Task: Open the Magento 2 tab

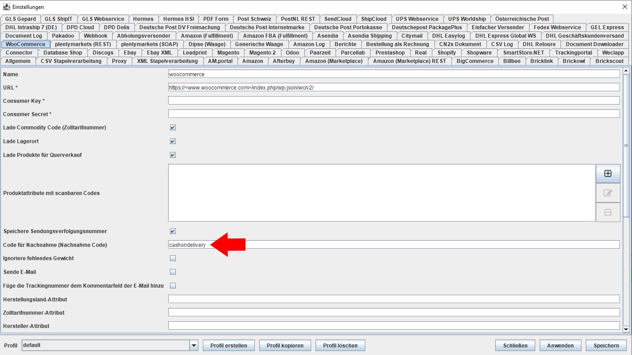Action: pyautogui.click(x=262, y=53)
